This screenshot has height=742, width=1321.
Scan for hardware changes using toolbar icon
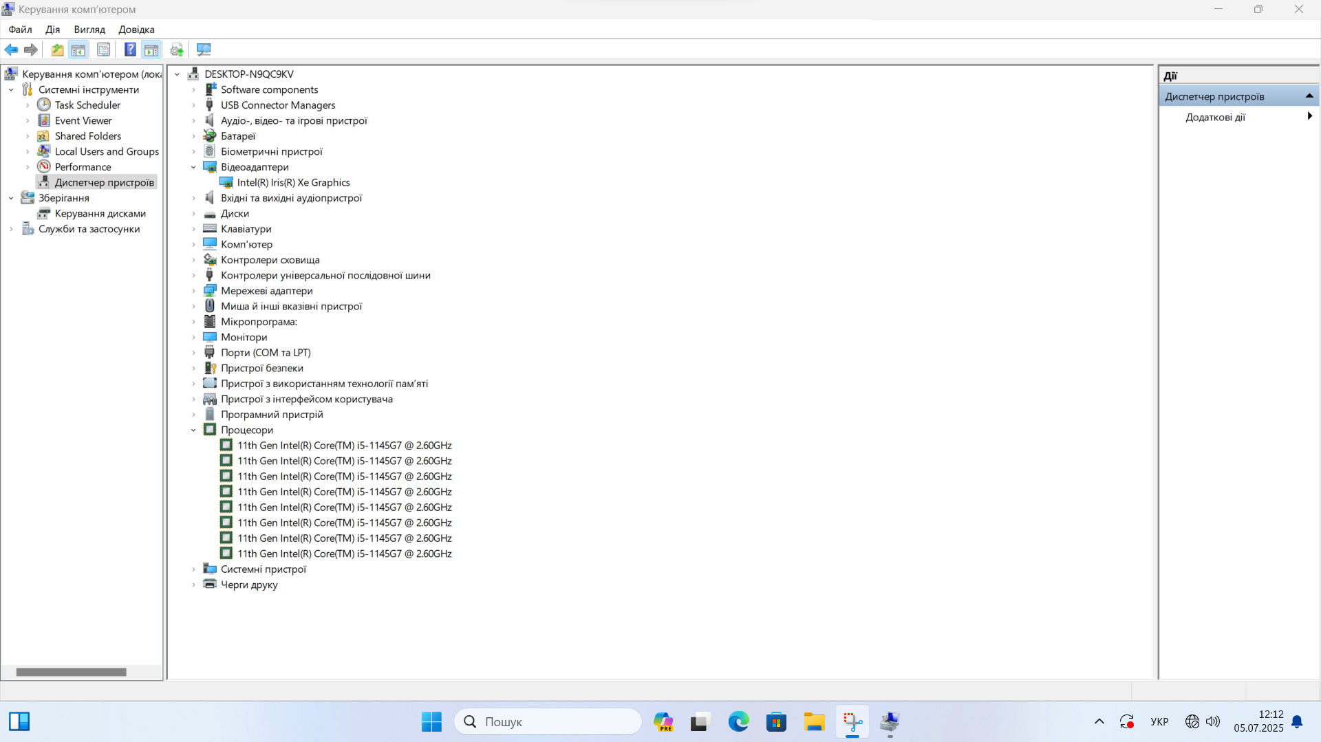click(204, 50)
